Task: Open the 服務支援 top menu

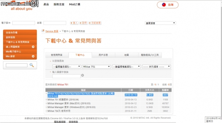Action: [x=59, y=4]
